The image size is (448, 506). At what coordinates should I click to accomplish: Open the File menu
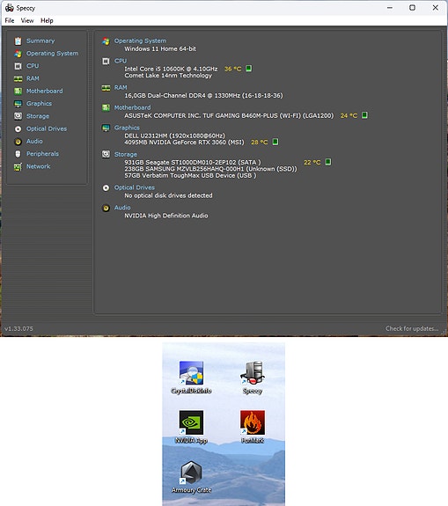tap(10, 20)
